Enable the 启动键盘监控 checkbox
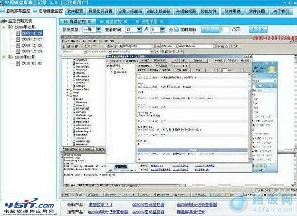The image size is (297, 216). coord(35,11)
